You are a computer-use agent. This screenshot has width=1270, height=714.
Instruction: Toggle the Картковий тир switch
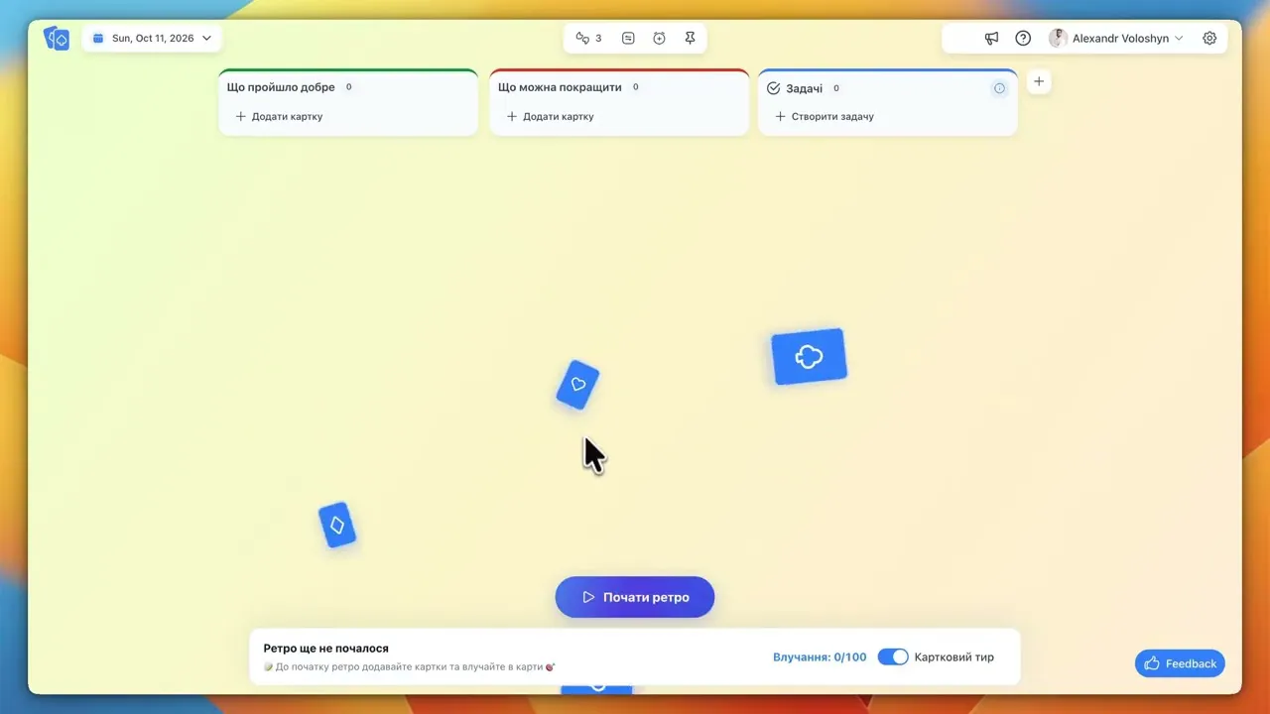[x=893, y=656]
